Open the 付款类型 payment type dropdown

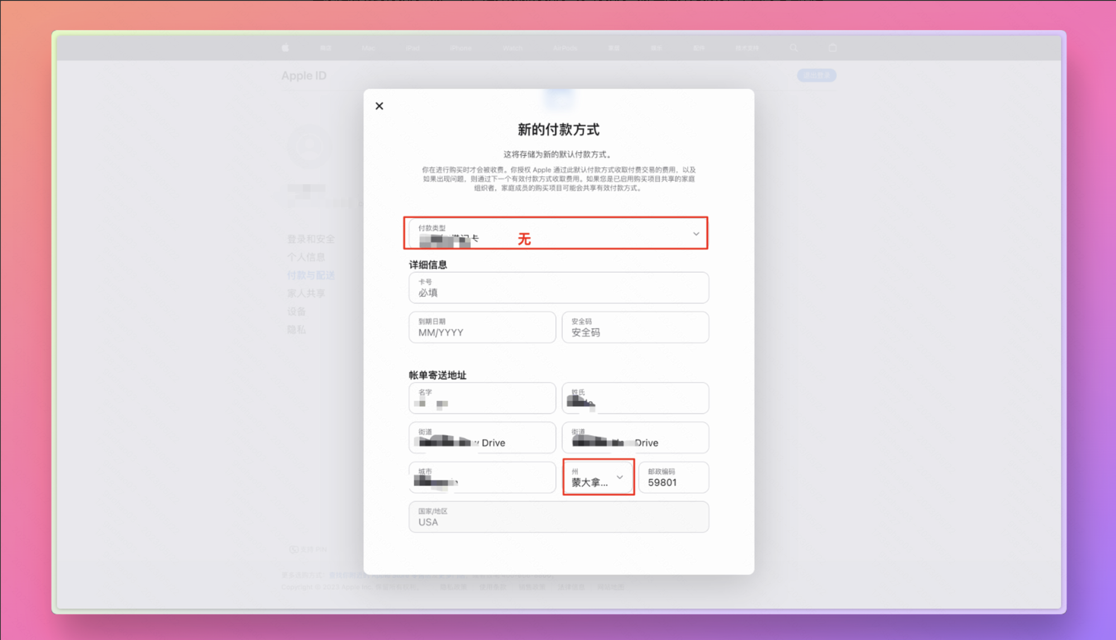coord(558,233)
